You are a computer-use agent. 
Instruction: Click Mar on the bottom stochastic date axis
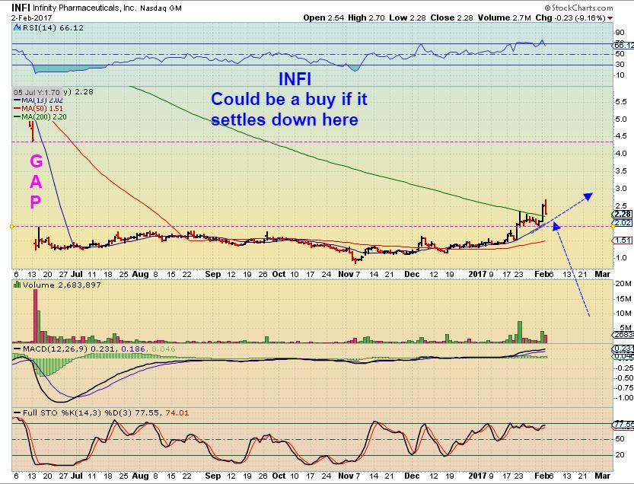603,476
